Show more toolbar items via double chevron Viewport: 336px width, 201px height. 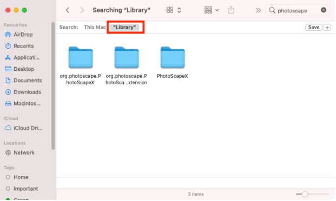(x=258, y=10)
